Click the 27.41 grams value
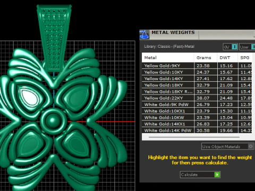 point(203,79)
